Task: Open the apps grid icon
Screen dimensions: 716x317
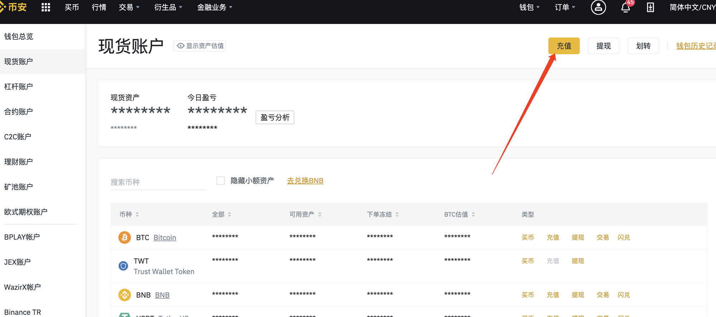Action: pyautogui.click(x=46, y=7)
